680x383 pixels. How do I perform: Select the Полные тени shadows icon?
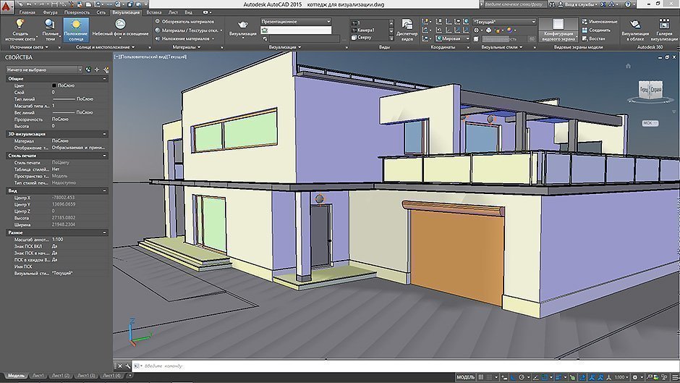[x=51, y=24]
